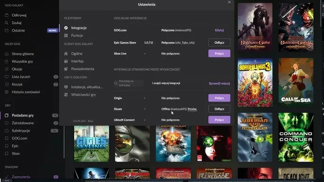This screenshot has height=182, width=324.
Task: Click the Zainstalowane icon
Action: [7, 123]
